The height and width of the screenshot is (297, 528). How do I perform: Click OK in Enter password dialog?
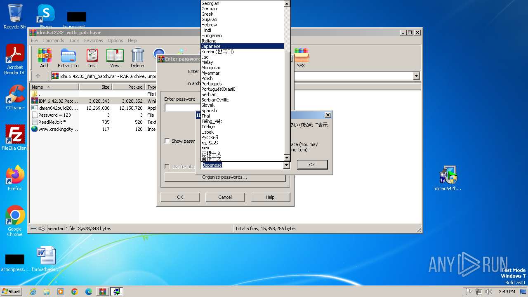(180, 197)
